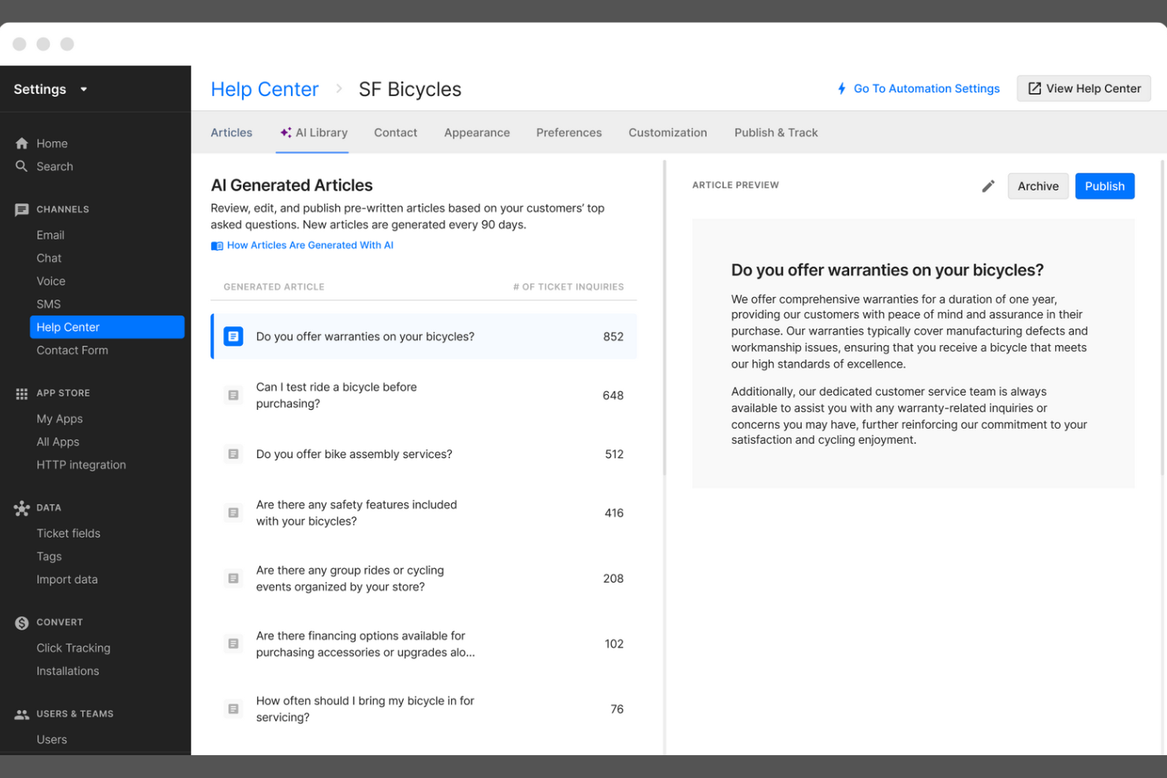Archive the previewed article
This screenshot has width=1167, height=778.
pyautogui.click(x=1038, y=186)
